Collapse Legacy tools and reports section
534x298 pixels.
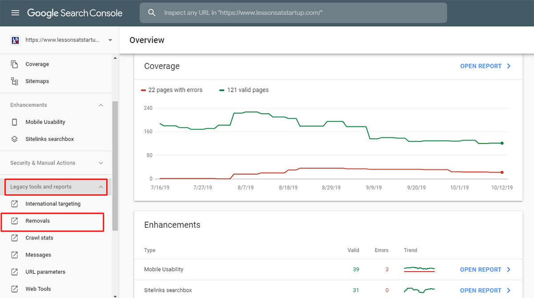[101, 187]
